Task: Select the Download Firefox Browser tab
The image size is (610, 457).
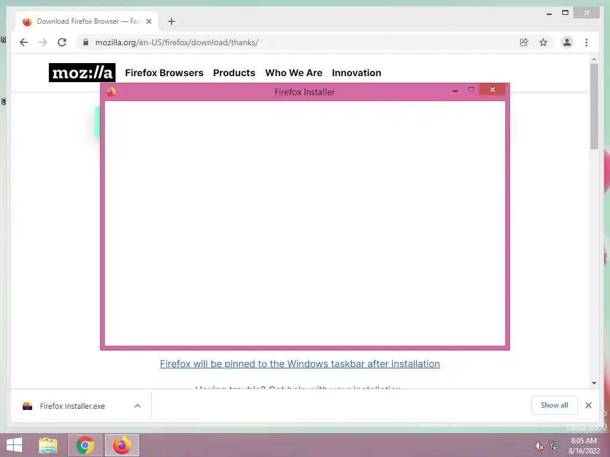Action: [x=87, y=21]
